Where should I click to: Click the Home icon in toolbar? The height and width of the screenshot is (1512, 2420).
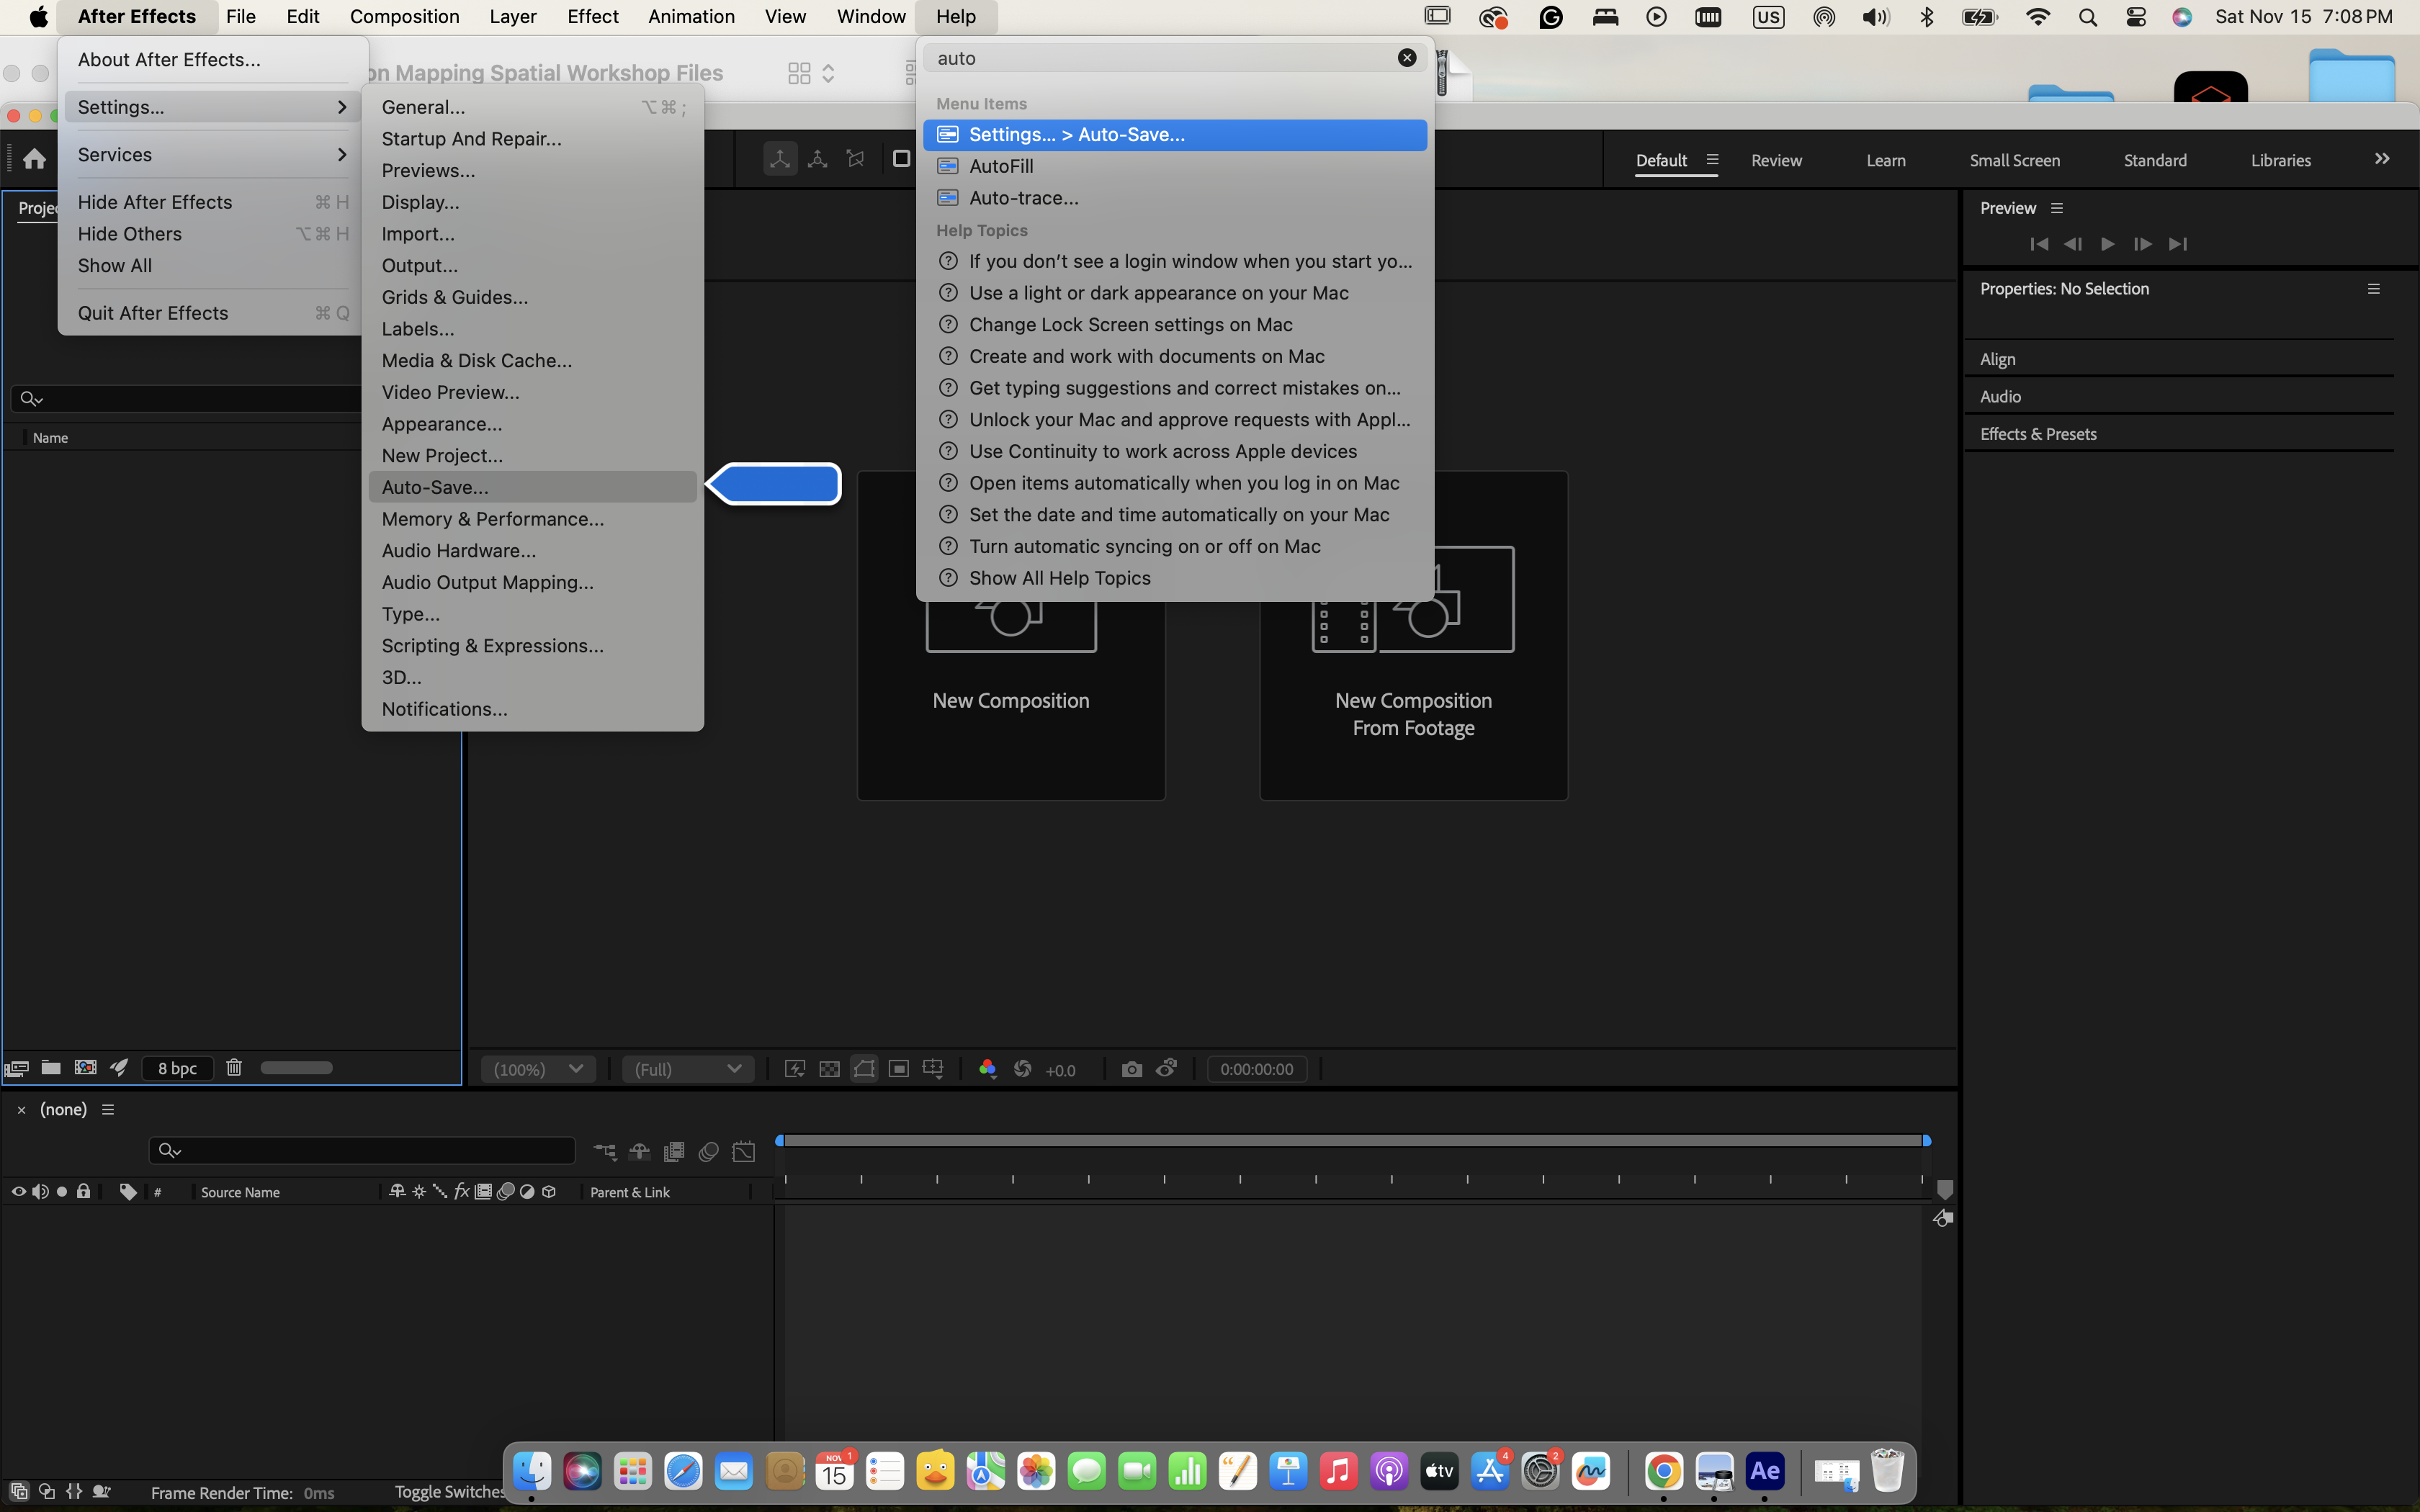pyautogui.click(x=34, y=159)
